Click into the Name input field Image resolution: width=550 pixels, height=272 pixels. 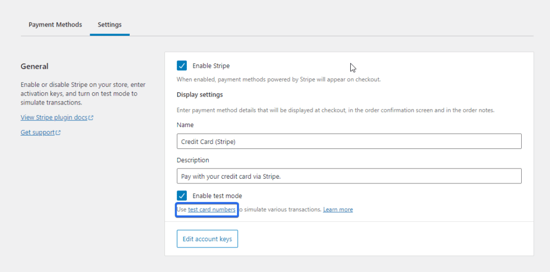coord(349,141)
